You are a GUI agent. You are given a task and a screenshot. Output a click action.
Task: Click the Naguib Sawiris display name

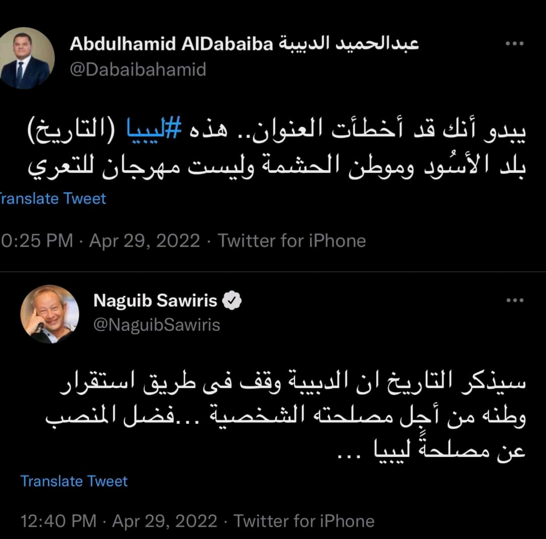pos(155,300)
